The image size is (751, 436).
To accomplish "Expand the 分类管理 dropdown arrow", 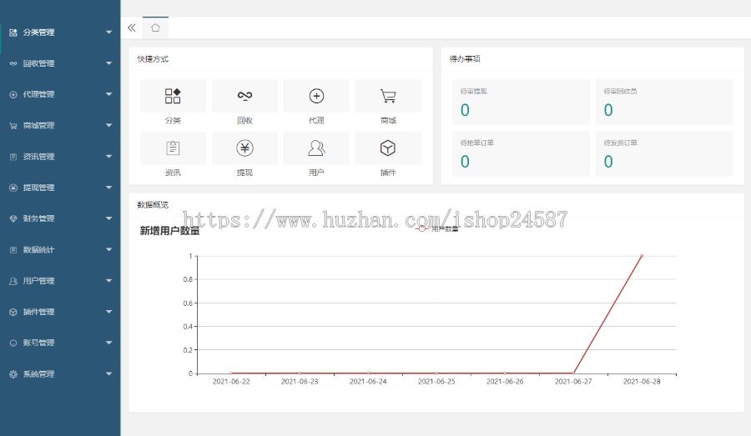I will [x=109, y=32].
